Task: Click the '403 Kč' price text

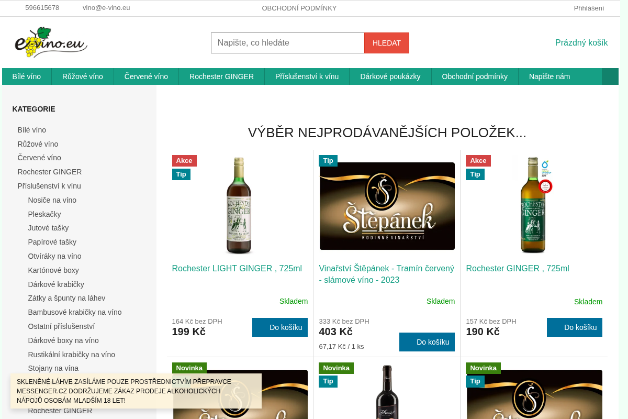Action: tap(335, 332)
